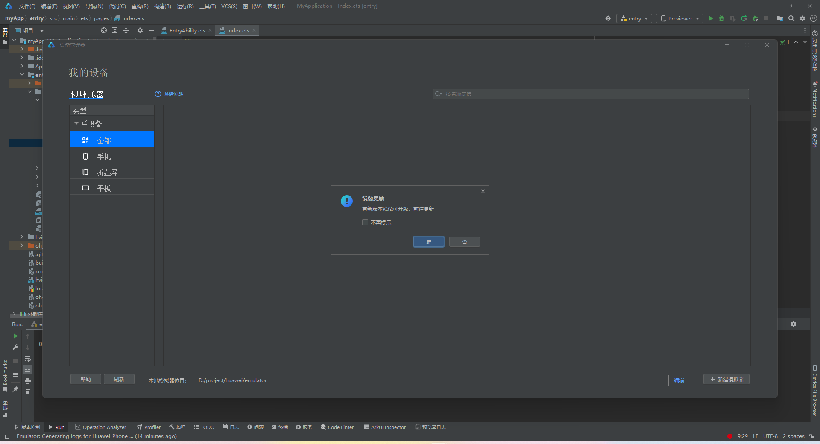820x444 pixels.
Task: Click the print icon in Run panel
Action: coord(28,381)
